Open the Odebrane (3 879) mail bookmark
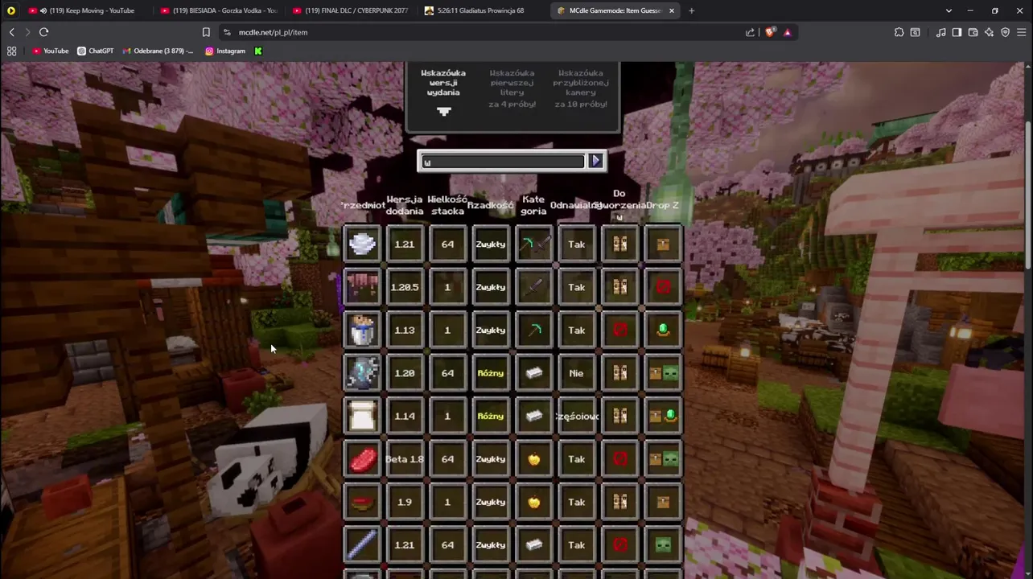The height and width of the screenshot is (579, 1033). 158,51
